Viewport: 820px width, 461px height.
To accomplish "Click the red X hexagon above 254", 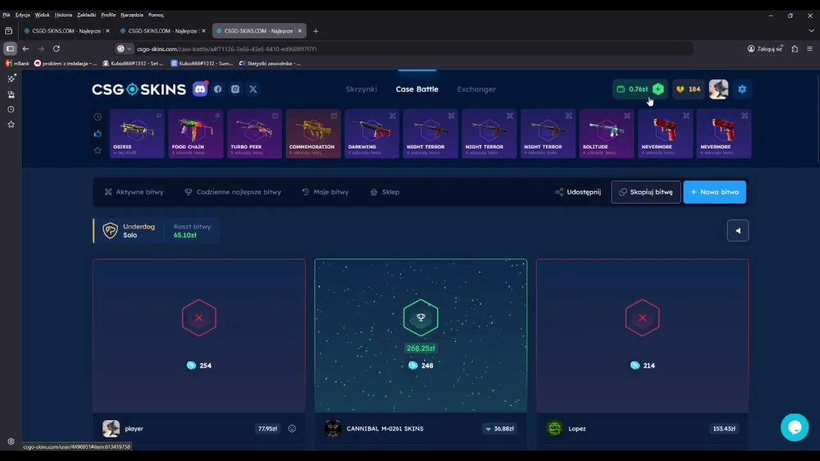I will pyautogui.click(x=199, y=318).
